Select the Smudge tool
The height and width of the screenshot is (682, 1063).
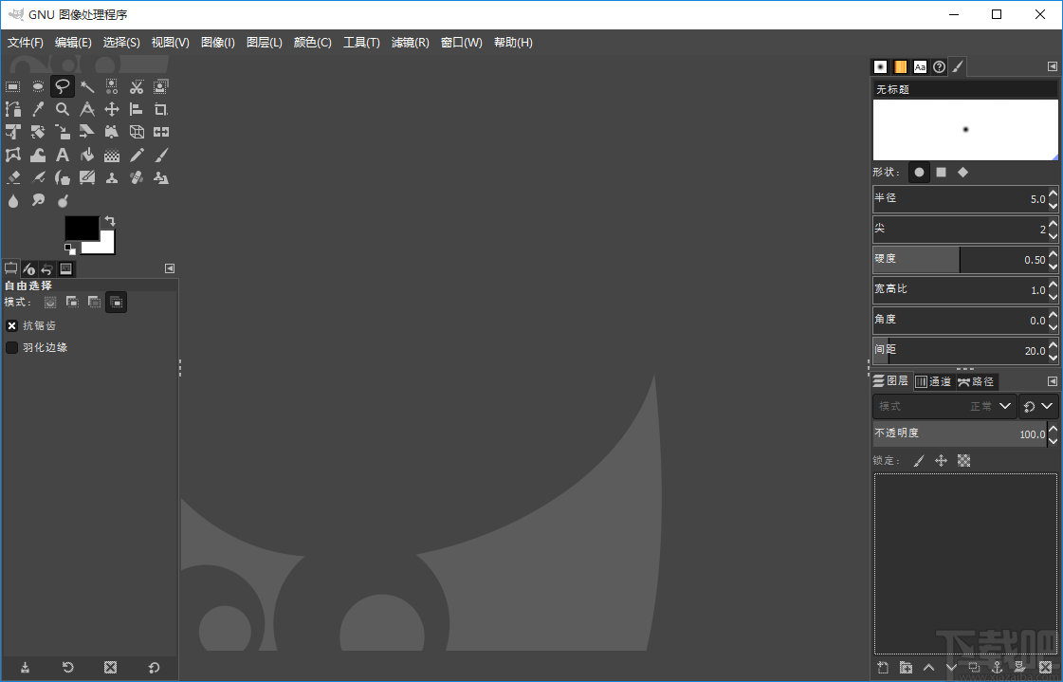point(38,201)
